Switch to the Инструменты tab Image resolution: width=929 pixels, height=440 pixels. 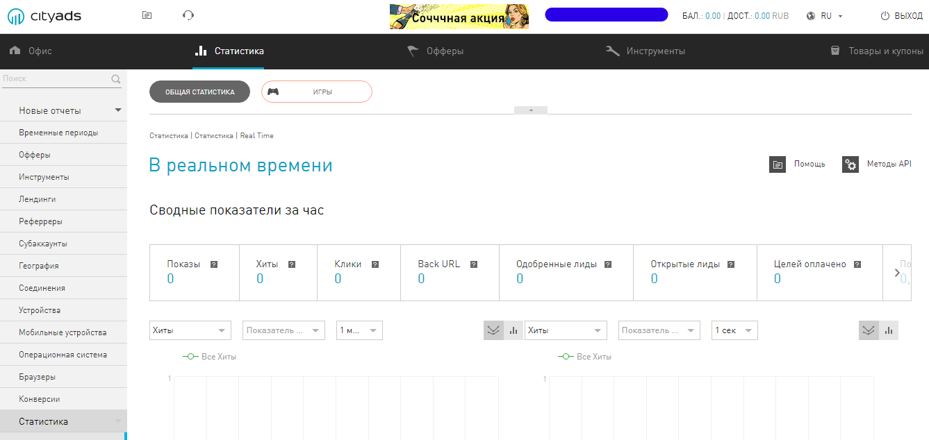[647, 50]
